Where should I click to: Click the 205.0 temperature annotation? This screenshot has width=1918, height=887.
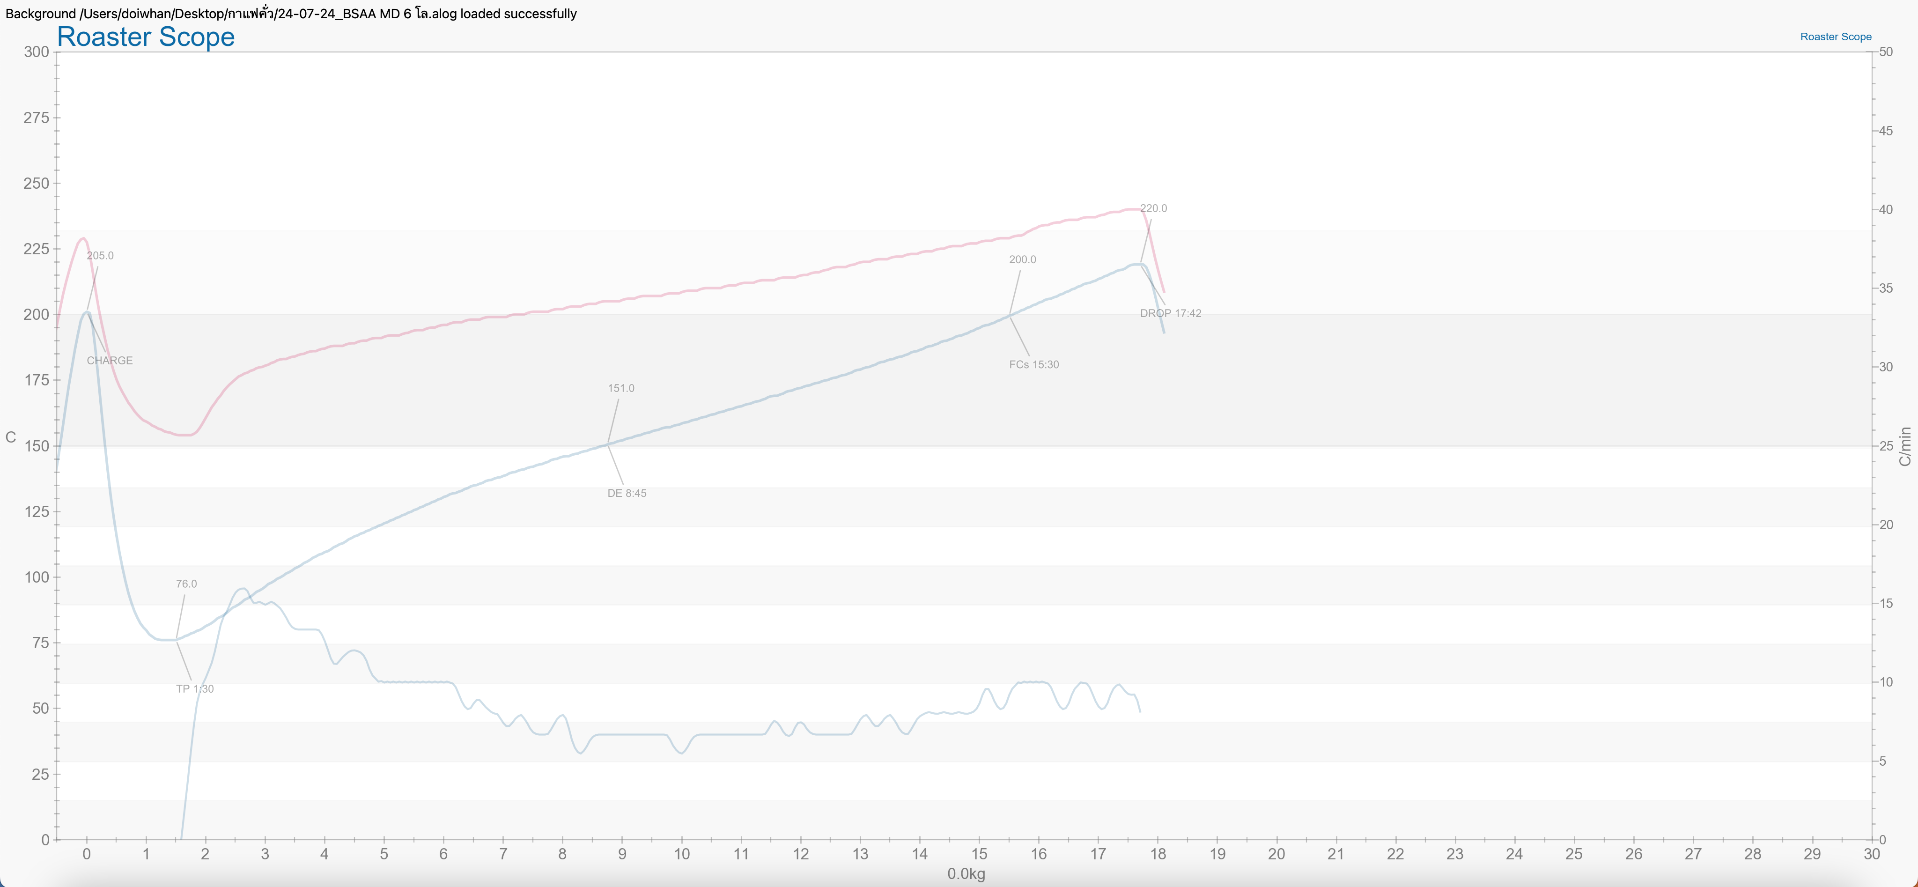click(x=100, y=255)
